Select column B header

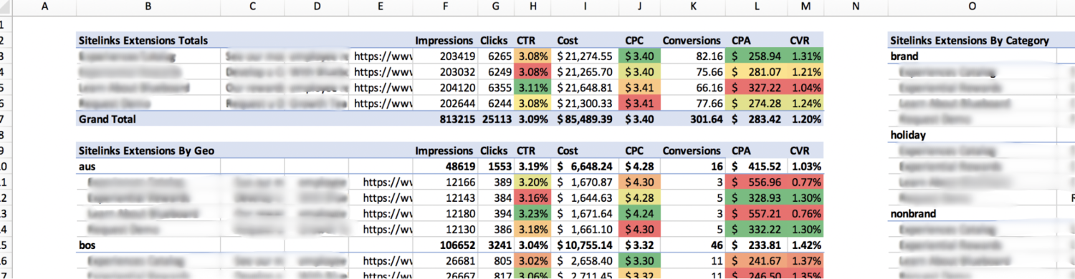coord(148,6)
